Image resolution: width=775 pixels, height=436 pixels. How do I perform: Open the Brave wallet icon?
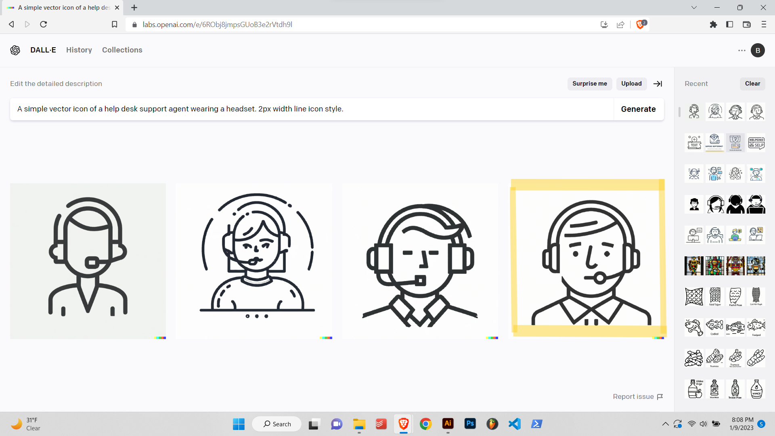pyautogui.click(x=746, y=25)
